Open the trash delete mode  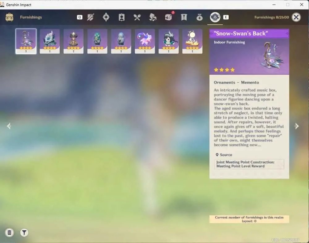(9, 233)
